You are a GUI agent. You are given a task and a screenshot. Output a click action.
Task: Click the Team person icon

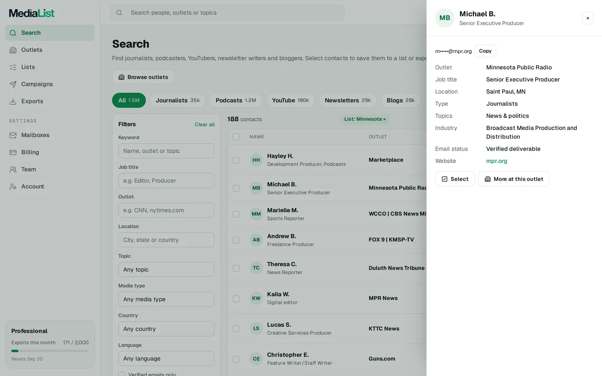click(13, 170)
